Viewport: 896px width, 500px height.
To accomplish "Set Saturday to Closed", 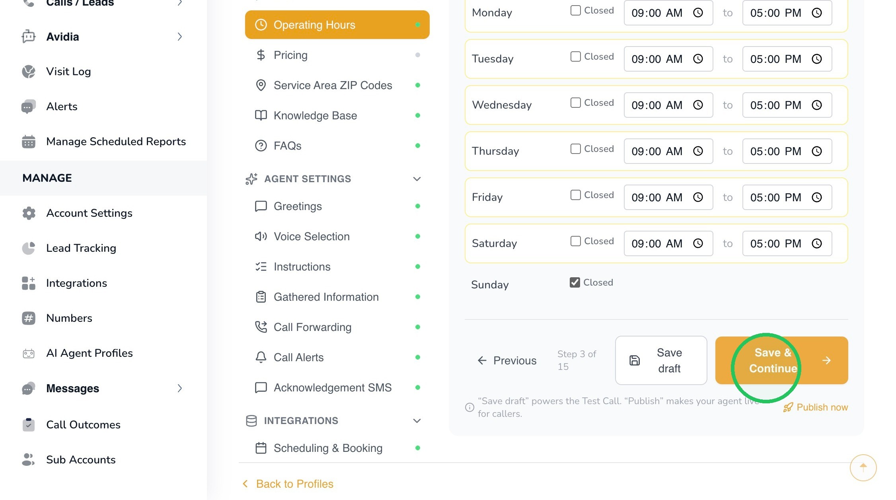I will point(575,241).
